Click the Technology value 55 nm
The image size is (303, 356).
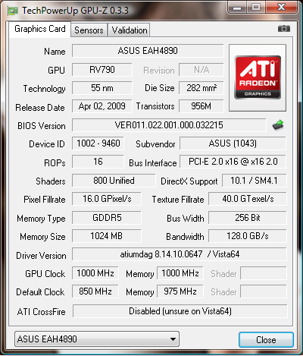coord(102,88)
